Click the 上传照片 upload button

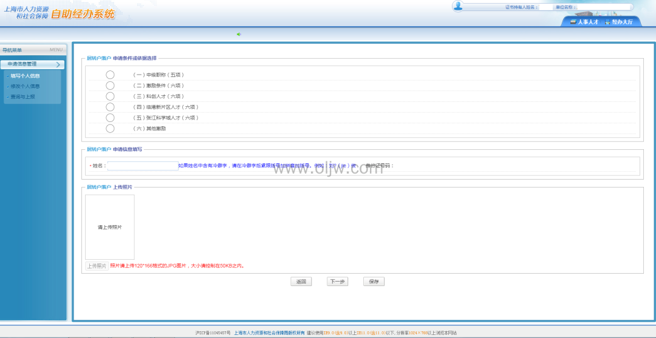pos(97,266)
